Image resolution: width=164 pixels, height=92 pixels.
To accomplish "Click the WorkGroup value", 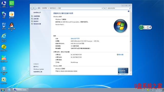I will pos(74,62).
